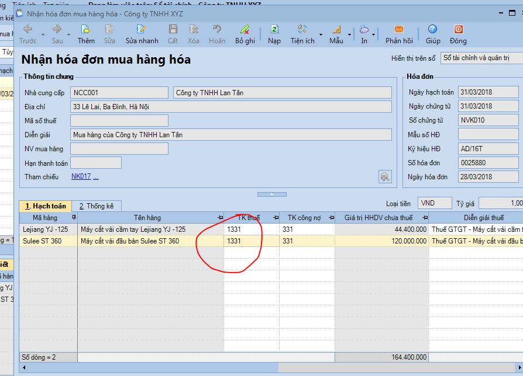Viewport: 523px width, 376px height.
Task: Click the ellipsis link after NK017
Action: 96,177
